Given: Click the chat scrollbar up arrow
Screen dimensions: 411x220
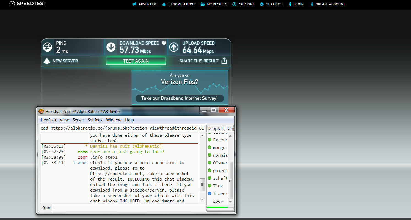Looking at the screenshot, I should (x=202, y=136).
